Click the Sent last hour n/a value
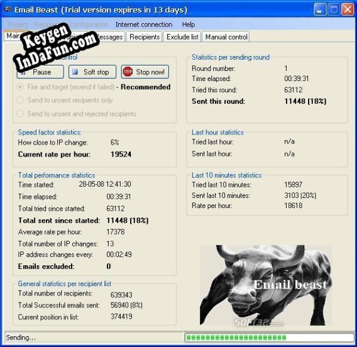 (x=289, y=153)
